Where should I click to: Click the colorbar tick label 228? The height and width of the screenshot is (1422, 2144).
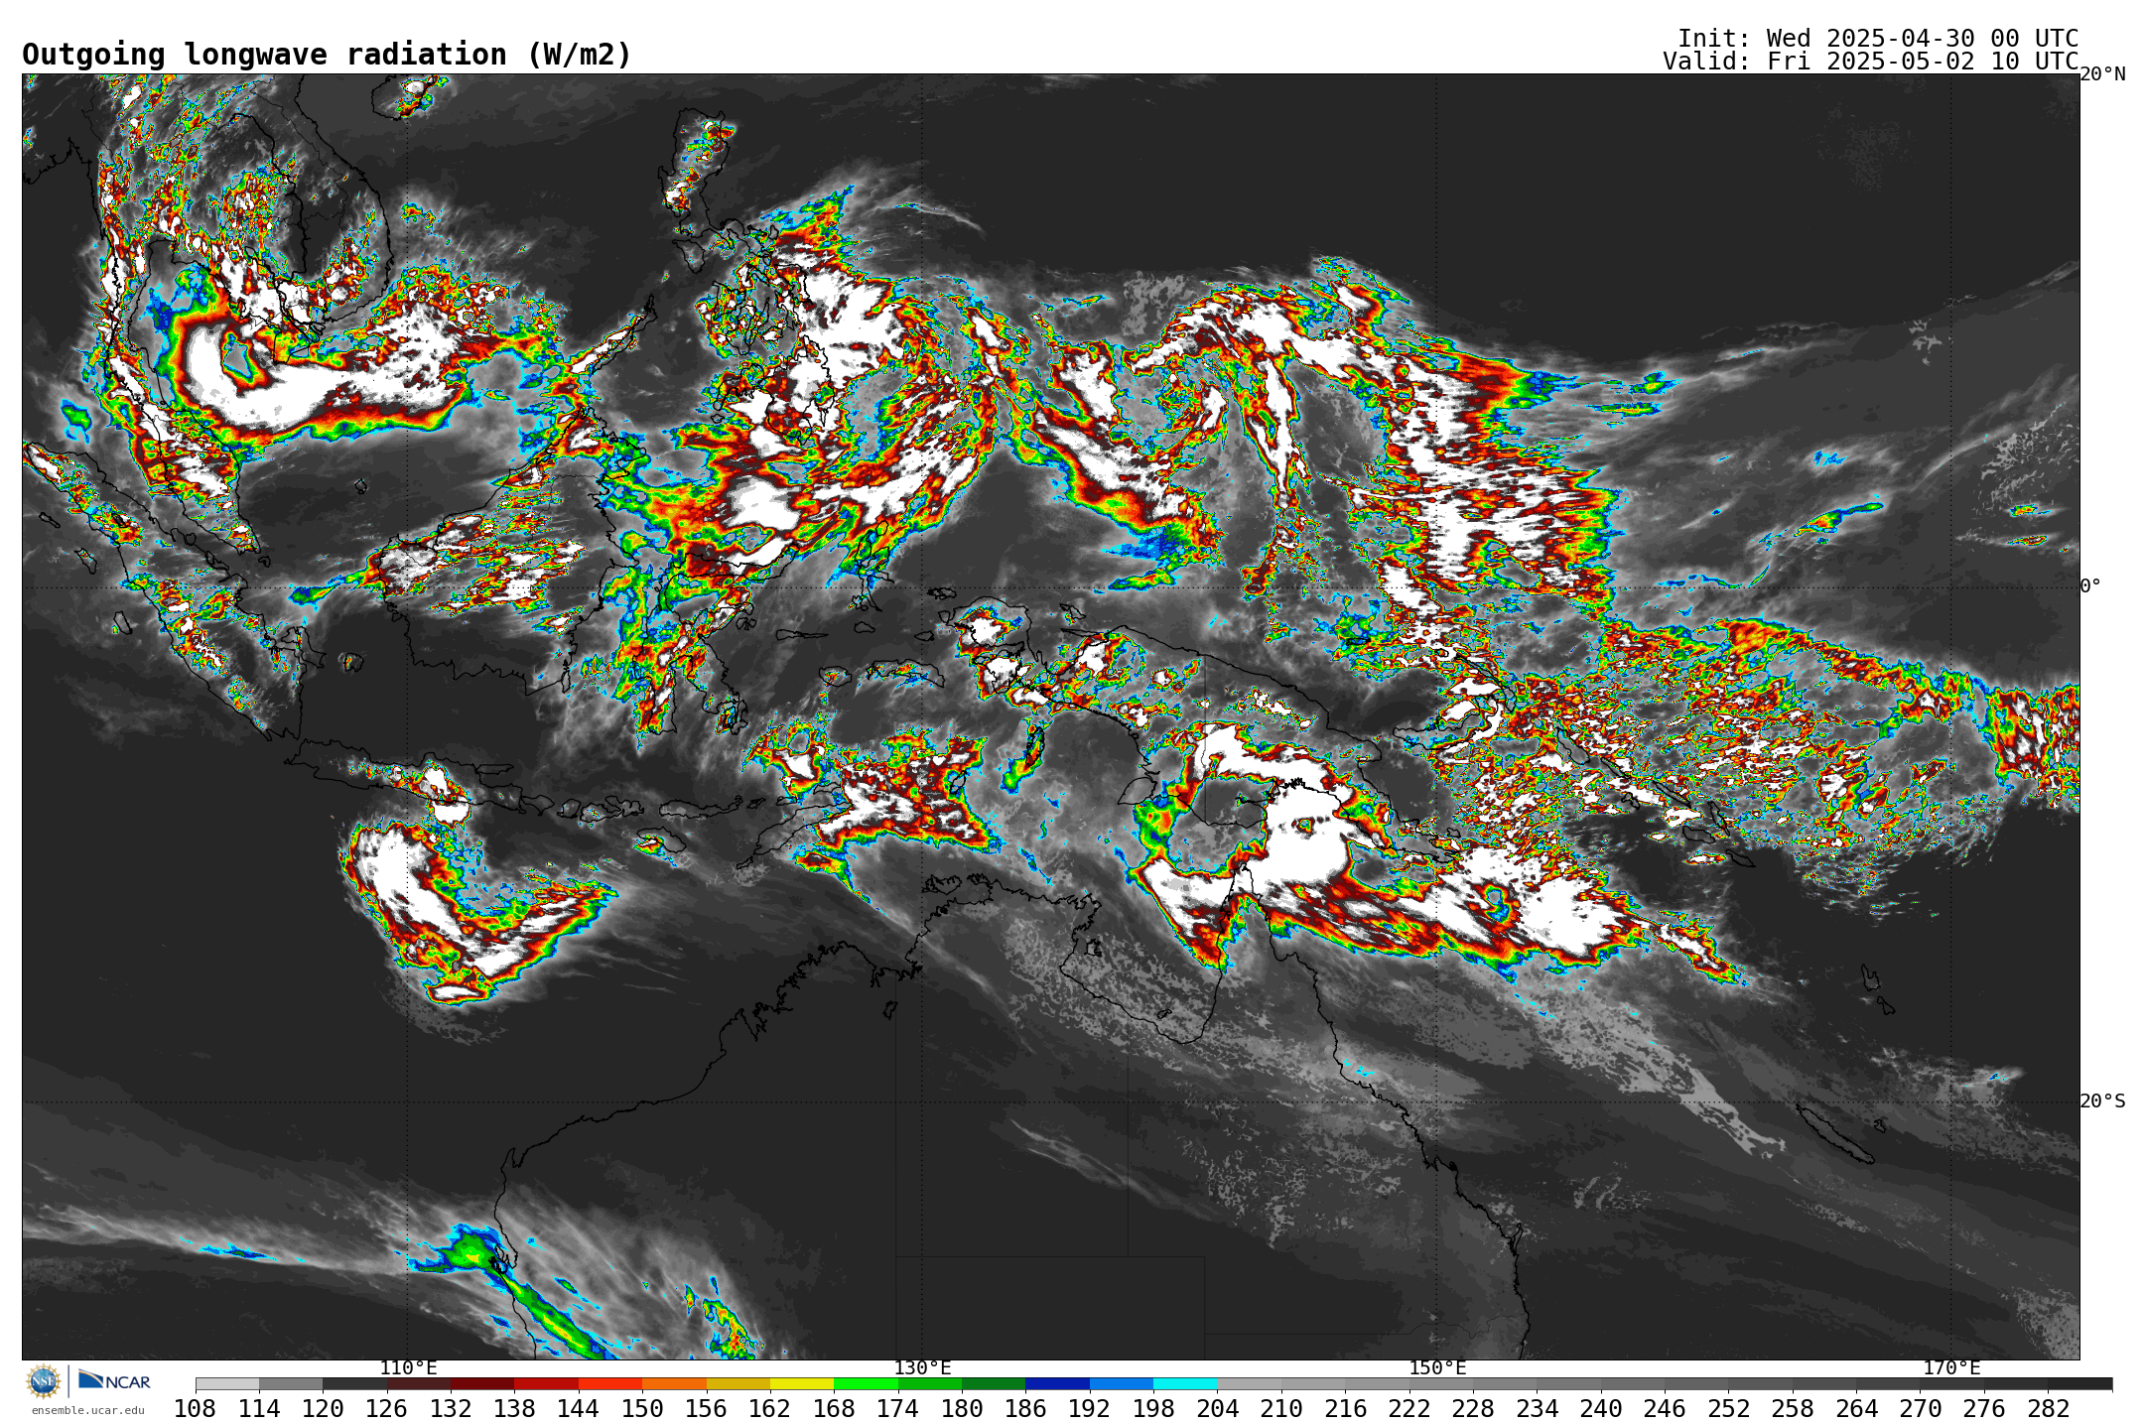pyautogui.click(x=1473, y=1409)
